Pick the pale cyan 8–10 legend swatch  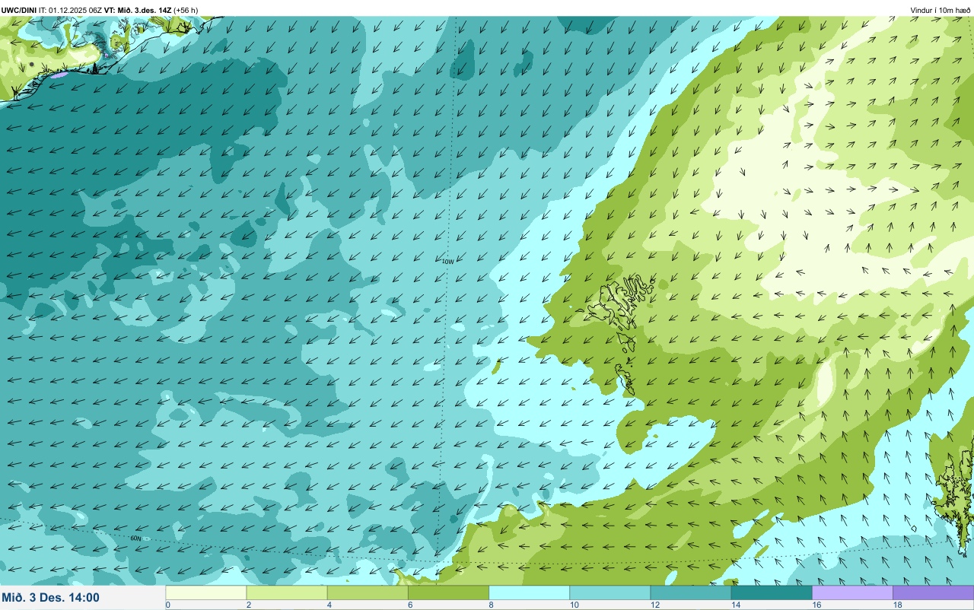tap(529, 593)
